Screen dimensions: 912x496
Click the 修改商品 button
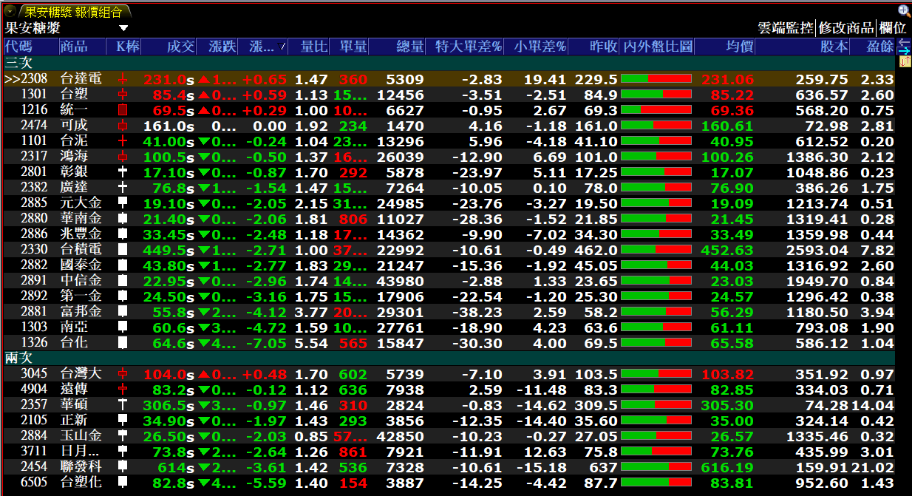point(846,28)
